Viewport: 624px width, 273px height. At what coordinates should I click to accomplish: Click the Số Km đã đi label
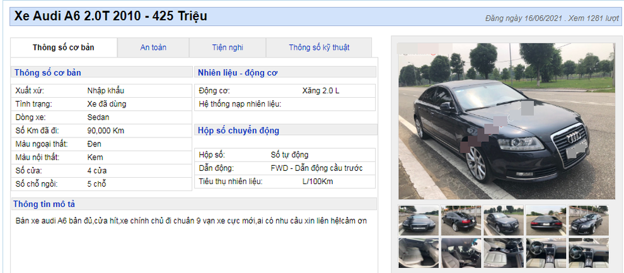tap(37, 131)
